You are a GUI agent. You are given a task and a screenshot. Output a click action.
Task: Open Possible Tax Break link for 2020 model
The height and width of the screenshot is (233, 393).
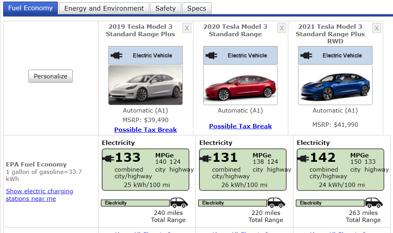click(240, 126)
